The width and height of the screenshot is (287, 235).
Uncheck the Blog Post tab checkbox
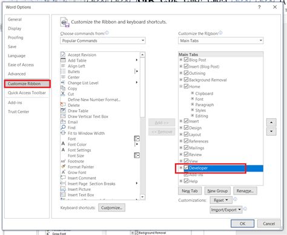(186, 60)
